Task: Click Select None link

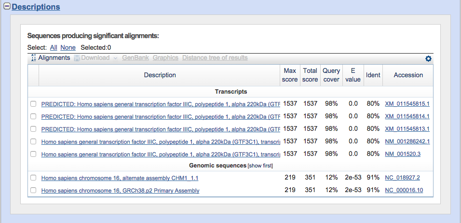Action: (68, 47)
